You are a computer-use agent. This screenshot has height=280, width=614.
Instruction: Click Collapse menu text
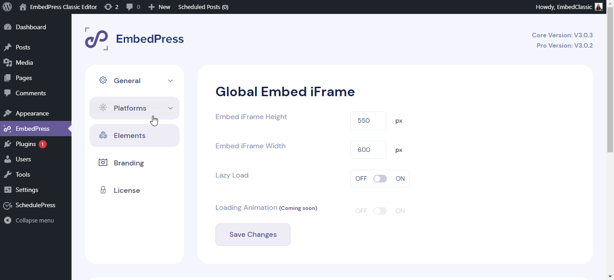point(35,220)
